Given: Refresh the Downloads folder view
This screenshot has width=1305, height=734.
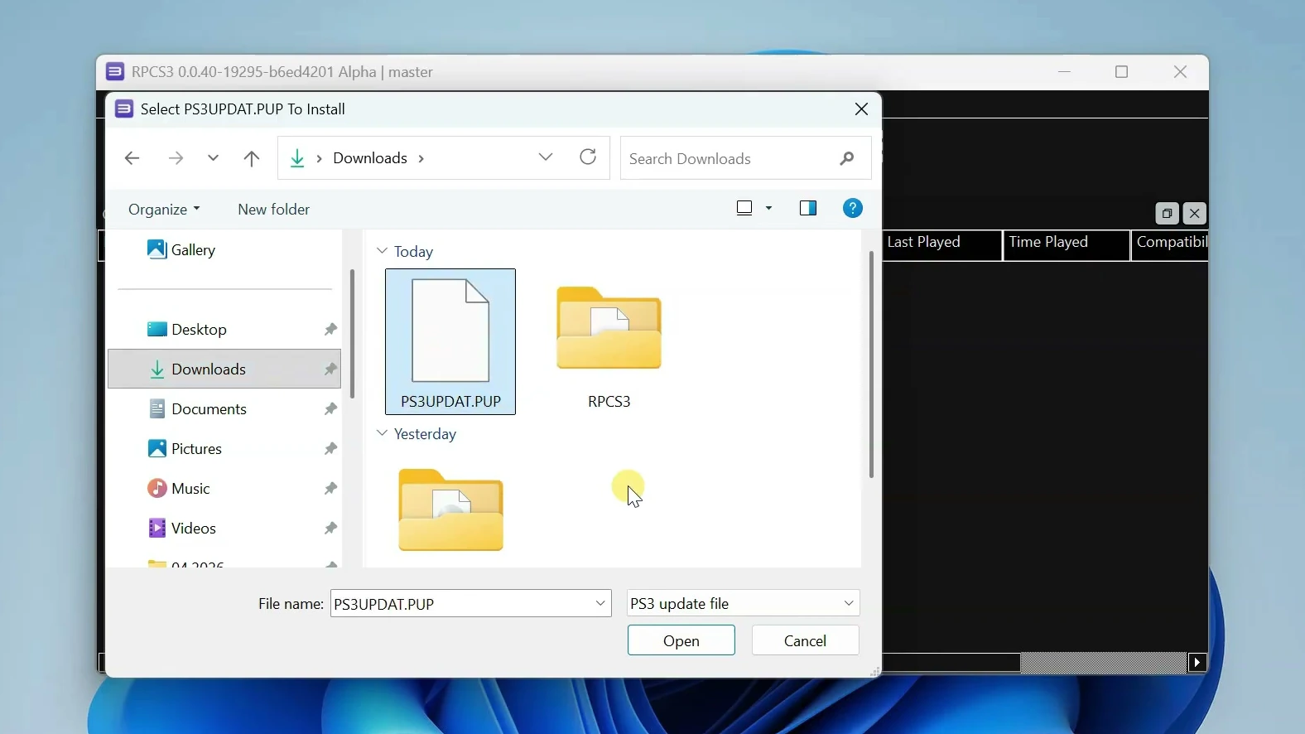Looking at the screenshot, I should tap(589, 157).
